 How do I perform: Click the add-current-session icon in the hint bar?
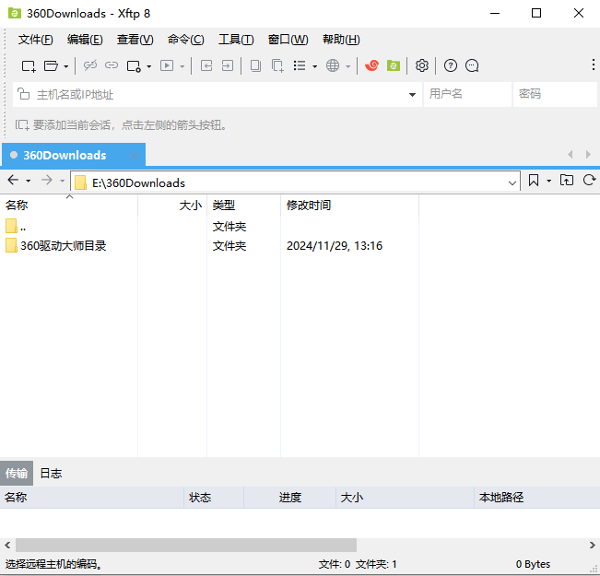pos(22,124)
